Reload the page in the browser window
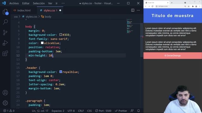The height and width of the screenshot is (113, 202). (152, 6)
